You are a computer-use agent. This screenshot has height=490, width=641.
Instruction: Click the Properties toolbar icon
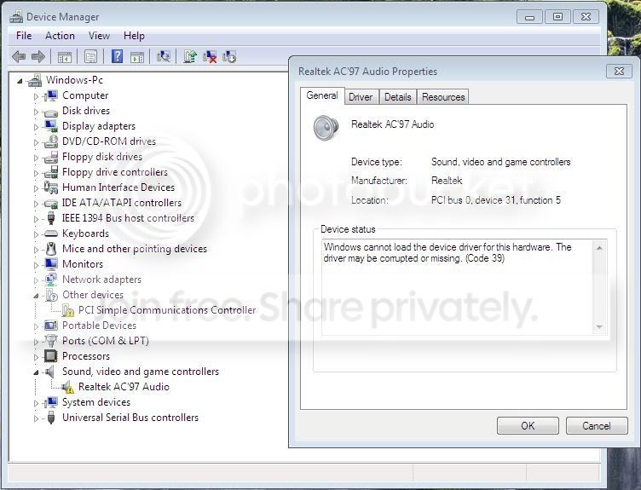coord(90,56)
